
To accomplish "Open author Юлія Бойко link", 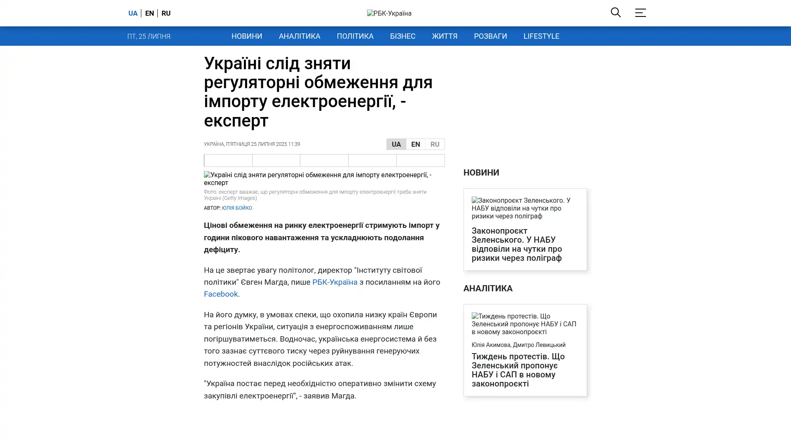I will [237, 208].
